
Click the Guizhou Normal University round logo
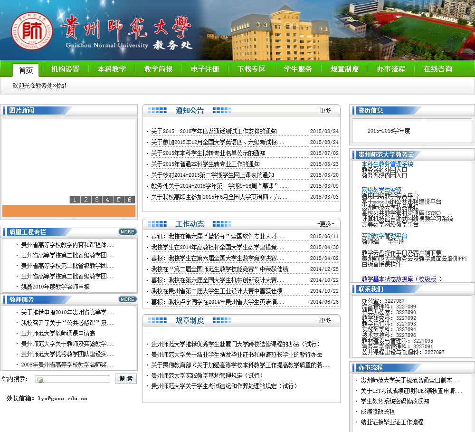(x=32, y=31)
